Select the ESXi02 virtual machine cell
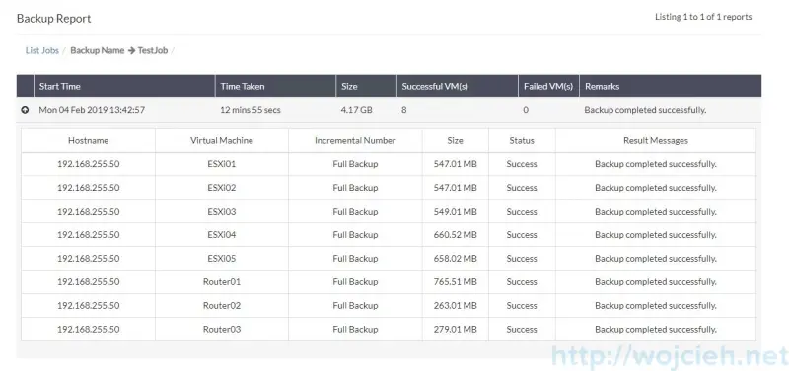 [222, 188]
